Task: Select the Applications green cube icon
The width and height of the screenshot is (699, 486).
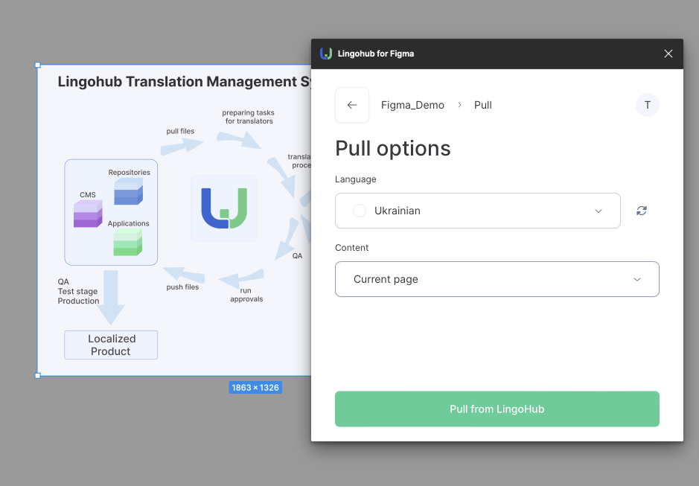Action: 128,242
